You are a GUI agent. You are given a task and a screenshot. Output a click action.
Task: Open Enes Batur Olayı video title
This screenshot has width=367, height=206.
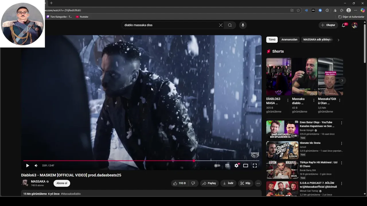point(317,124)
